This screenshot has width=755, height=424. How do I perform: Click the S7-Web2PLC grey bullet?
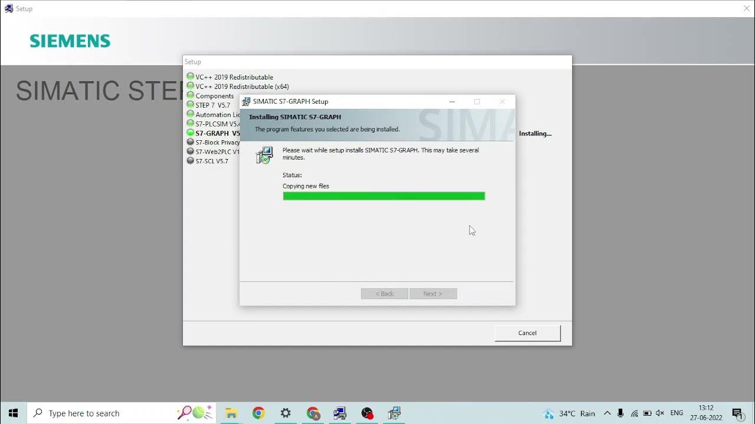coord(191,151)
